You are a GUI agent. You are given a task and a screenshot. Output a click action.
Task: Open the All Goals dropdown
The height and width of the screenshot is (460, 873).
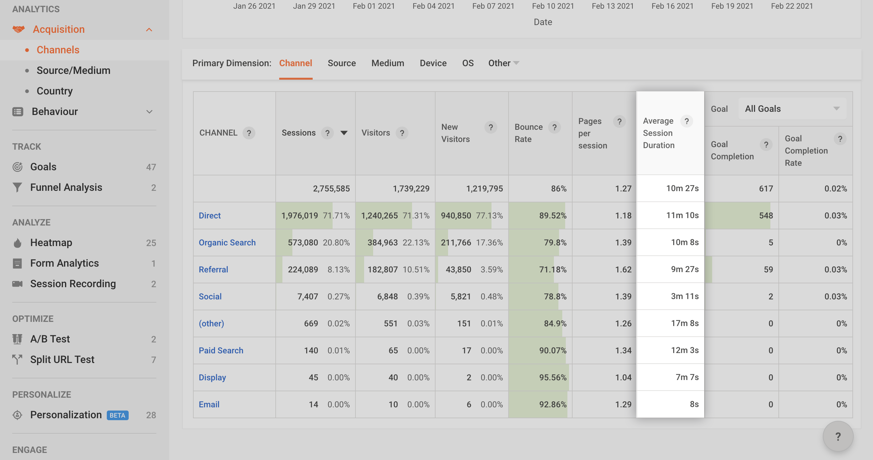pyautogui.click(x=792, y=109)
